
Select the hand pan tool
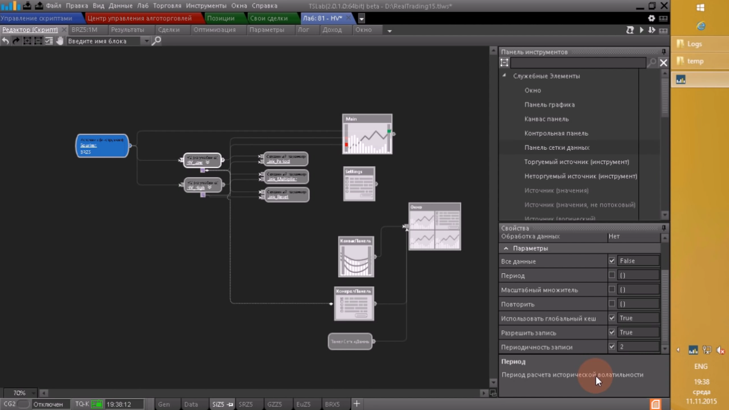pyautogui.click(x=60, y=41)
